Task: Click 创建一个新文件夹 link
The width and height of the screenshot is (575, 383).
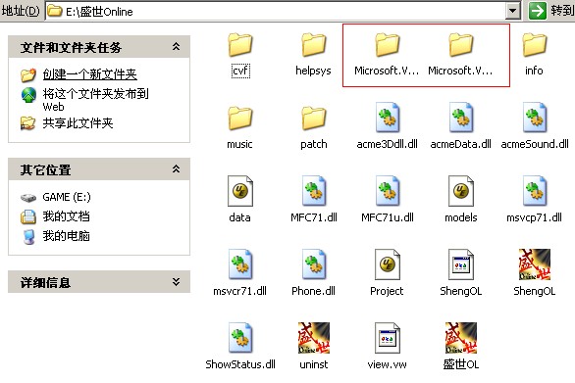Action: click(x=90, y=74)
